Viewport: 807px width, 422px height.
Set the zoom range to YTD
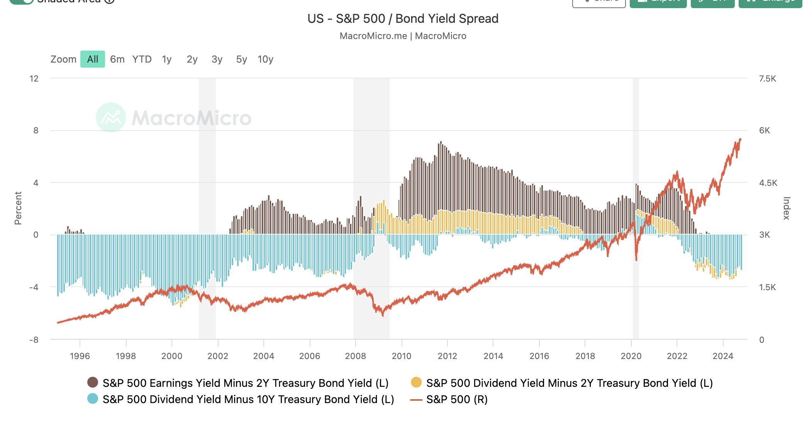pyautogui.click(x=142, y=59)
